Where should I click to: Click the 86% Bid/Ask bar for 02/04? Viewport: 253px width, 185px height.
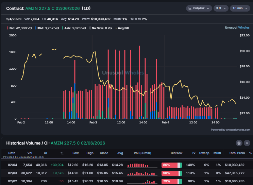172,165
